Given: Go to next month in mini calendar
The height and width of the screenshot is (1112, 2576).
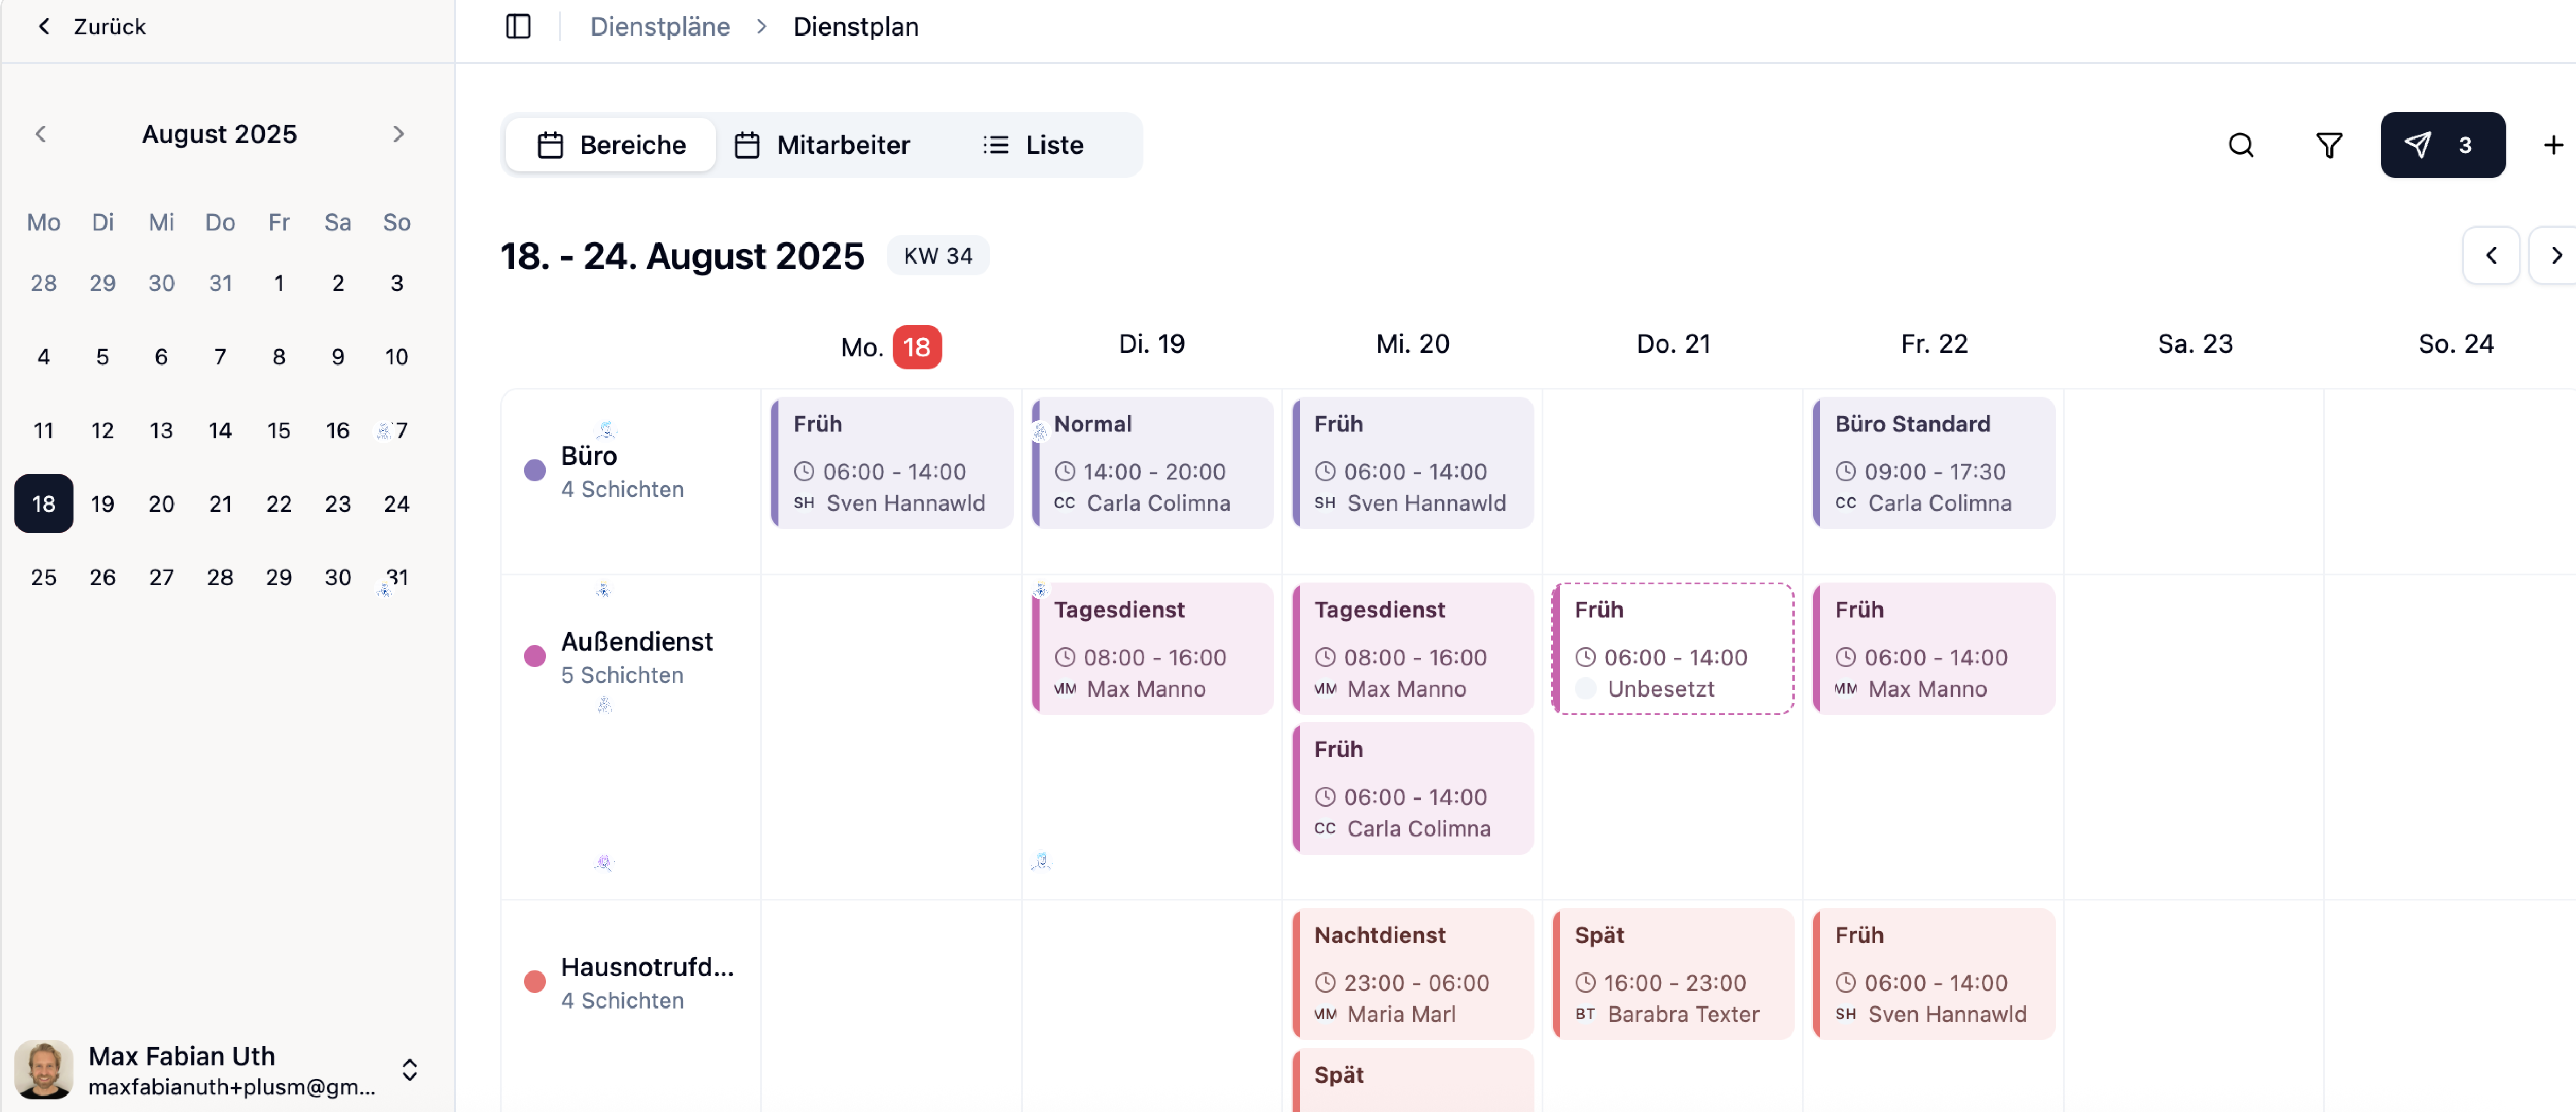Looking at the screenshot, I should pyautogui.click(x=398, y=134).
